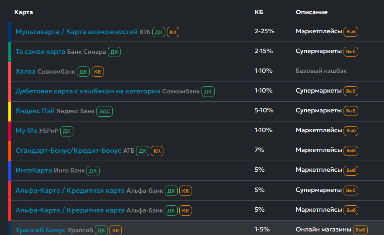384x235 pixels.
Task: Click the Та самая карта link
Action: [x=40, y=51]
